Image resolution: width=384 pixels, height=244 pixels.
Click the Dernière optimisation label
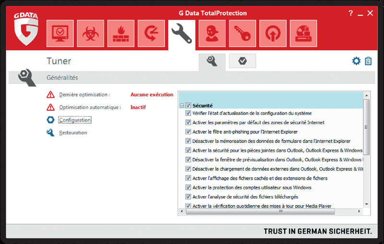84,94
